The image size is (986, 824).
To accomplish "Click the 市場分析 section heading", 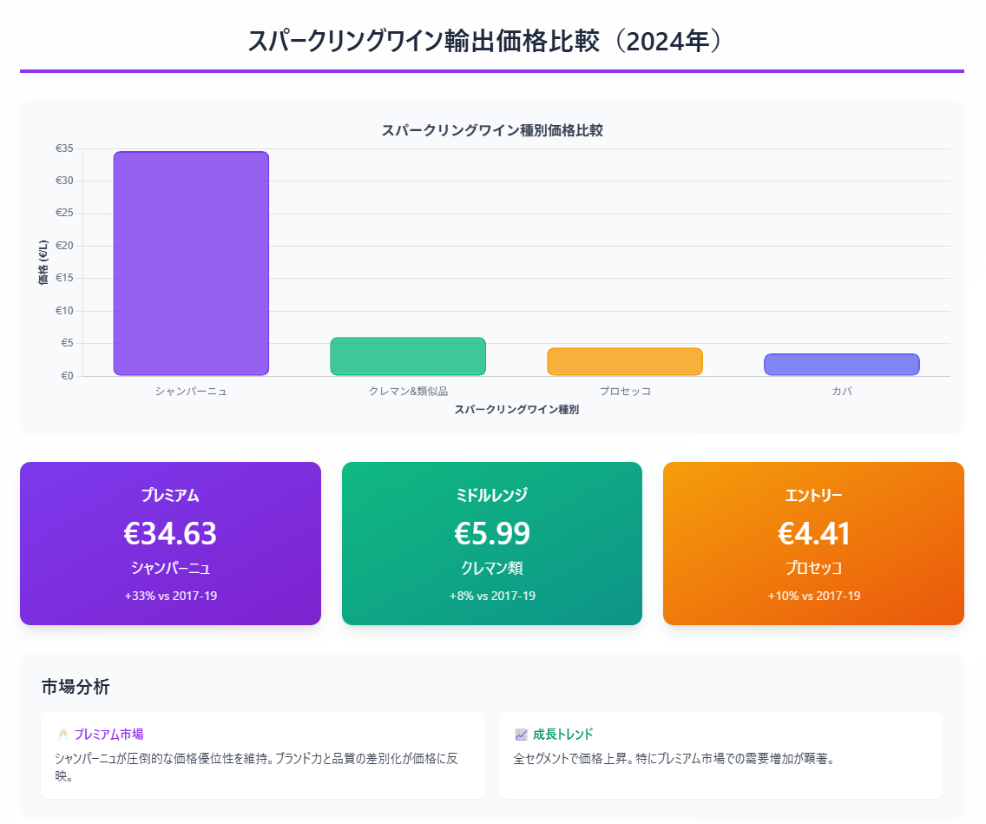I will (76, 687).
